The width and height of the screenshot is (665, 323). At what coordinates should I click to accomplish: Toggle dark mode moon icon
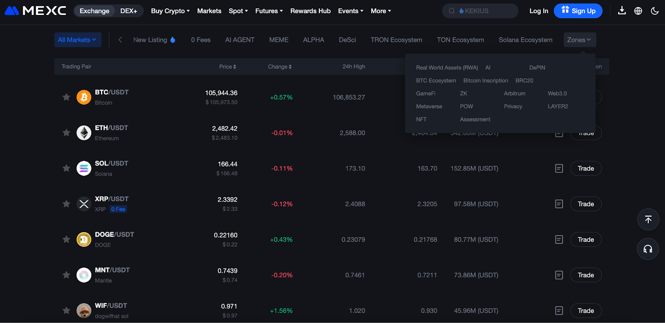(x=655, y=11)
